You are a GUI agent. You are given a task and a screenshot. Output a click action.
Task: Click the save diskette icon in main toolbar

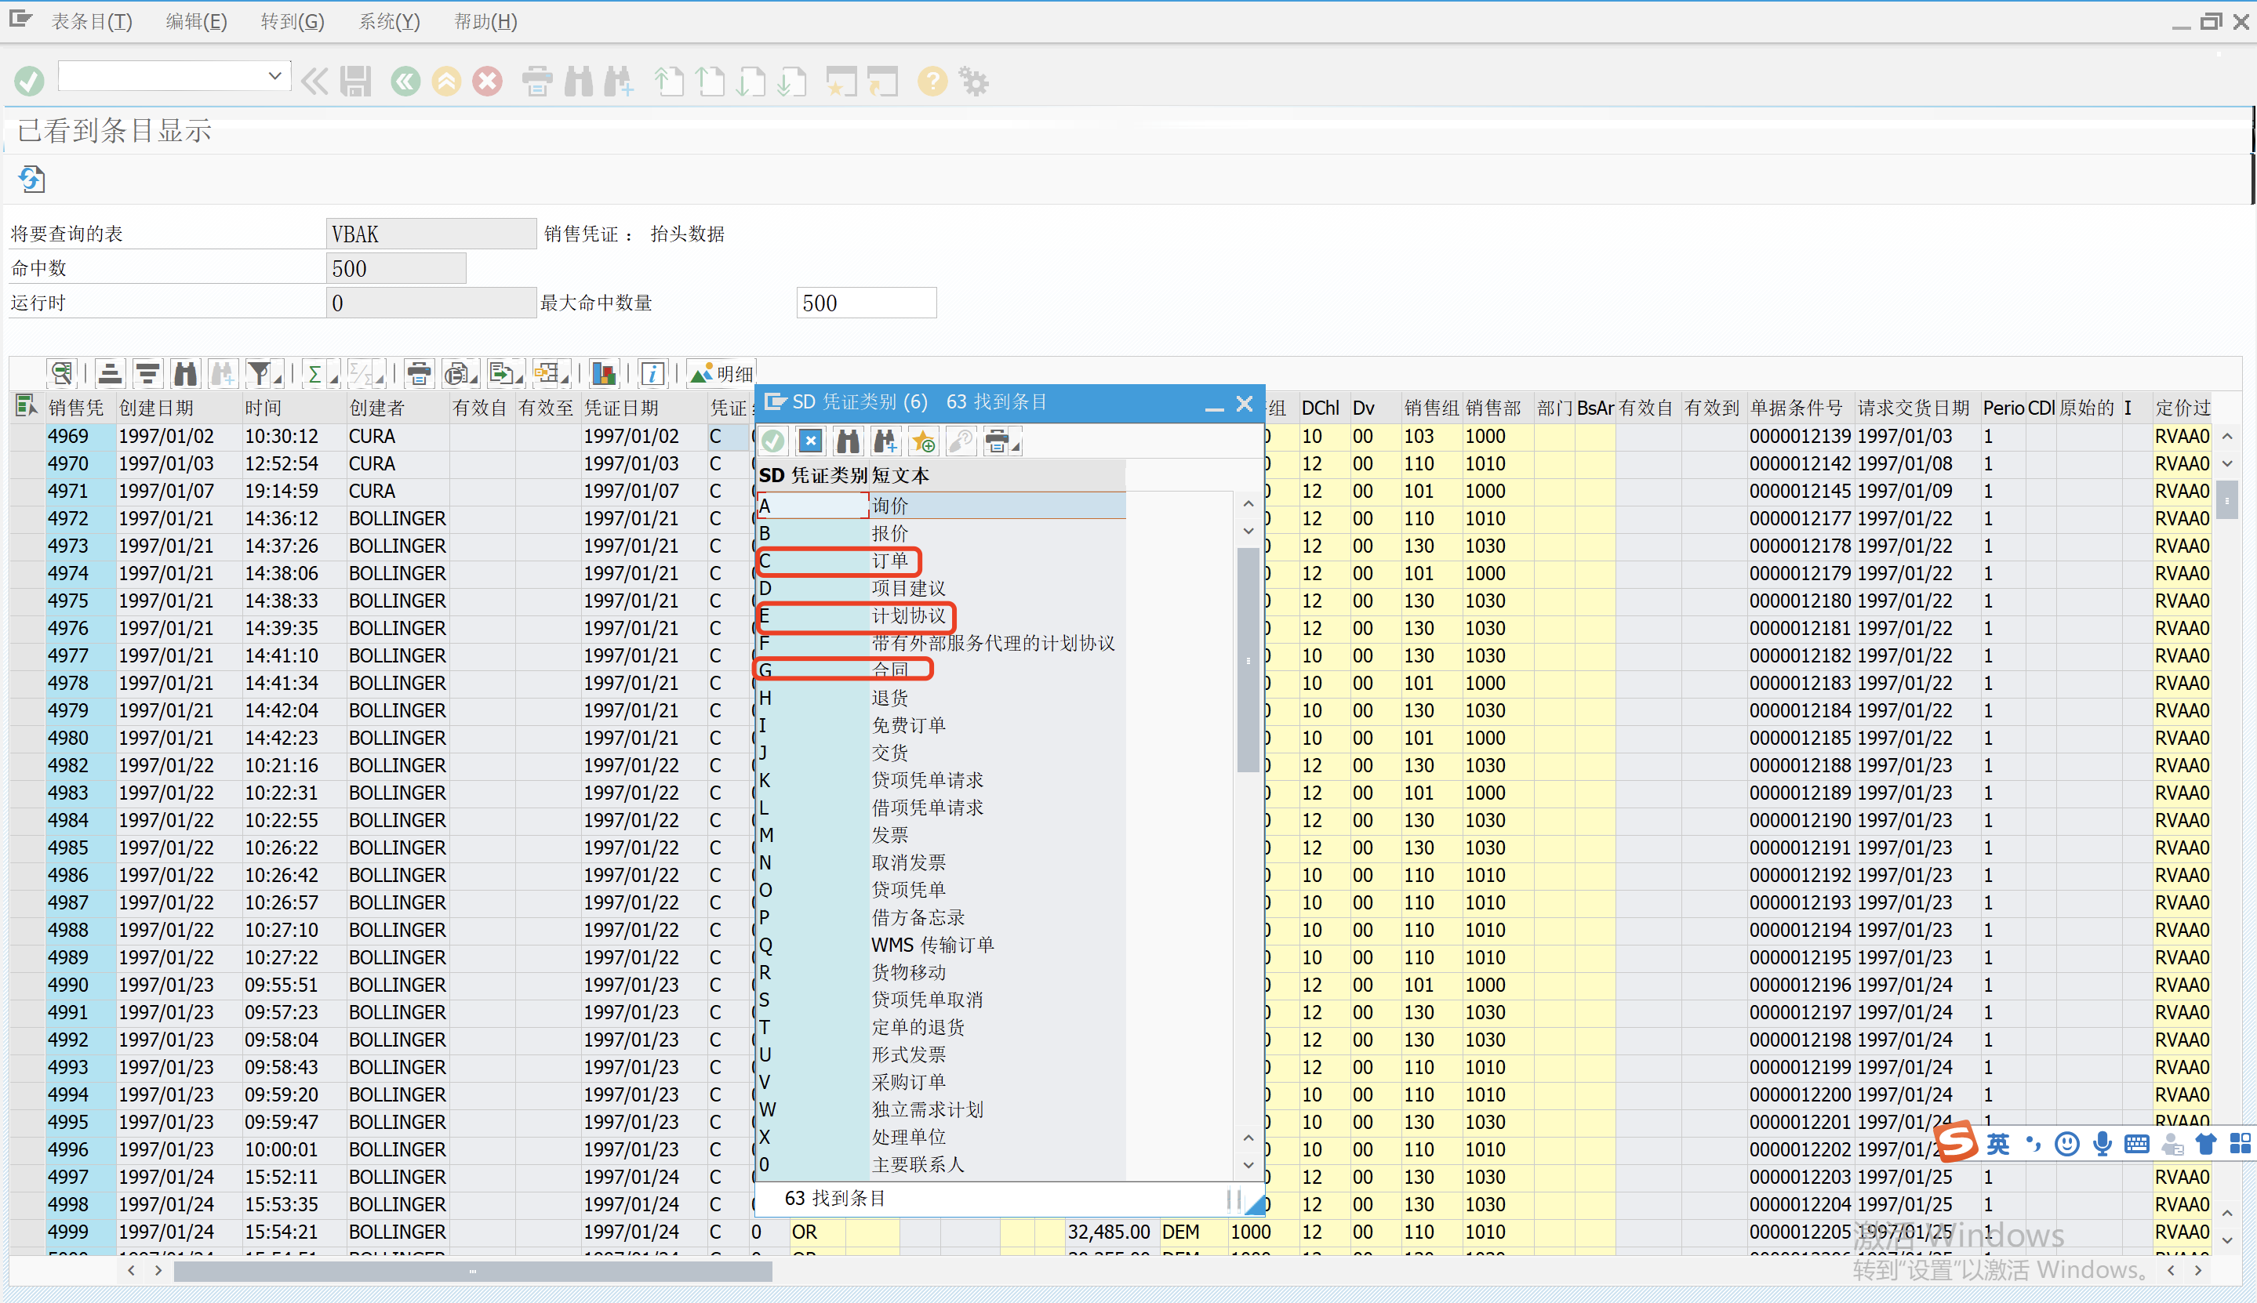355,82
